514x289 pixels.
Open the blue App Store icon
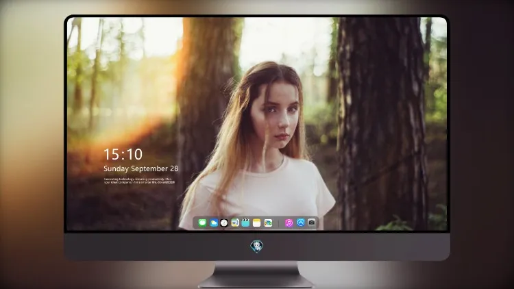(301, 223)
